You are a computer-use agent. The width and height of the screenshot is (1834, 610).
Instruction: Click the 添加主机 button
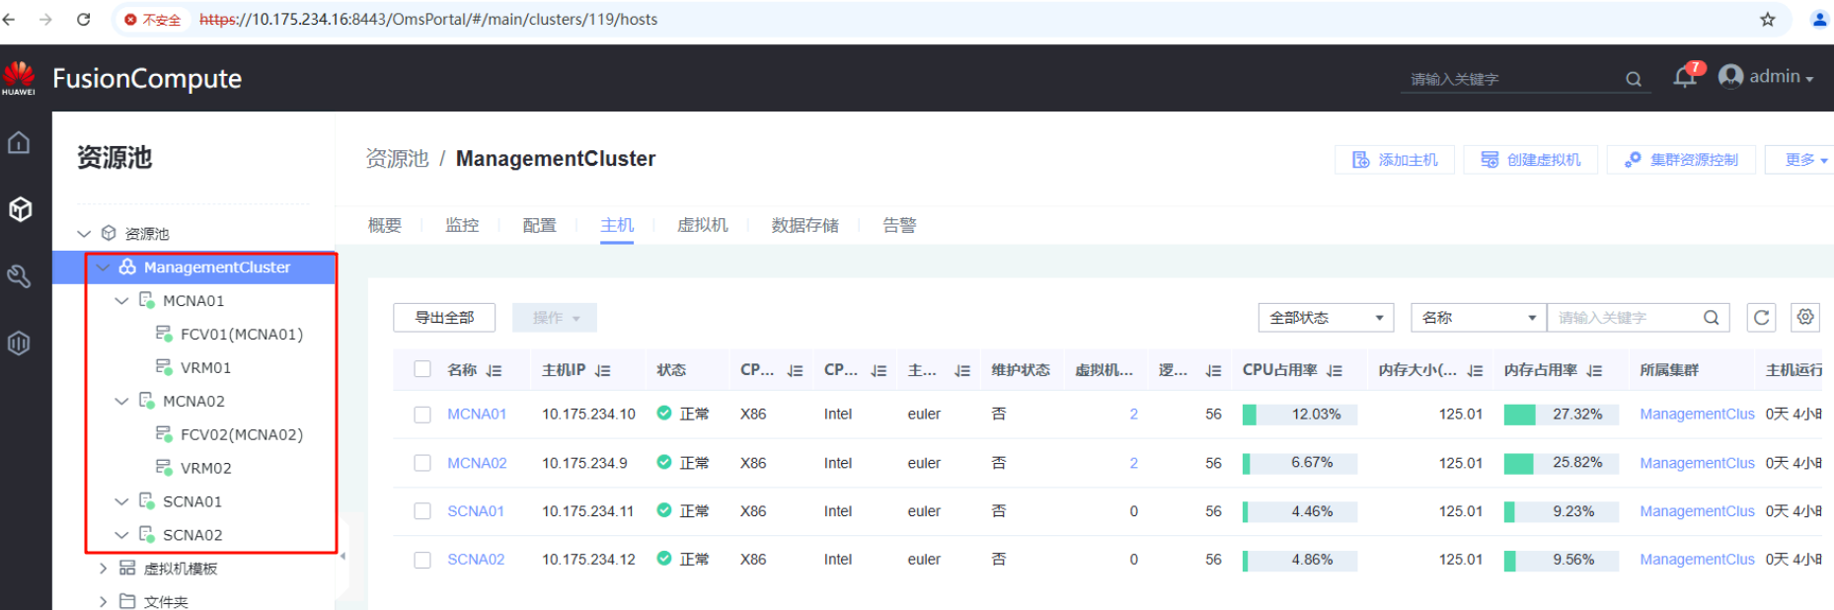tap(1394, 160)
